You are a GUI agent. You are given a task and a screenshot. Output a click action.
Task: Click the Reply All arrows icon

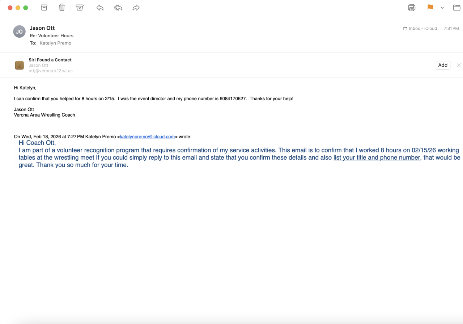point(118,8)
